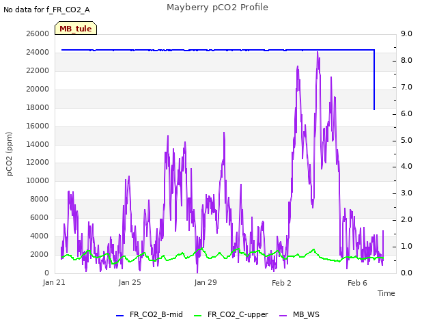Image resolution: width=437 pixels, height=328 pixels.
Task: Toggle the MB_WS legend entry
Action: pyautogui.click(x=299, y=315)
